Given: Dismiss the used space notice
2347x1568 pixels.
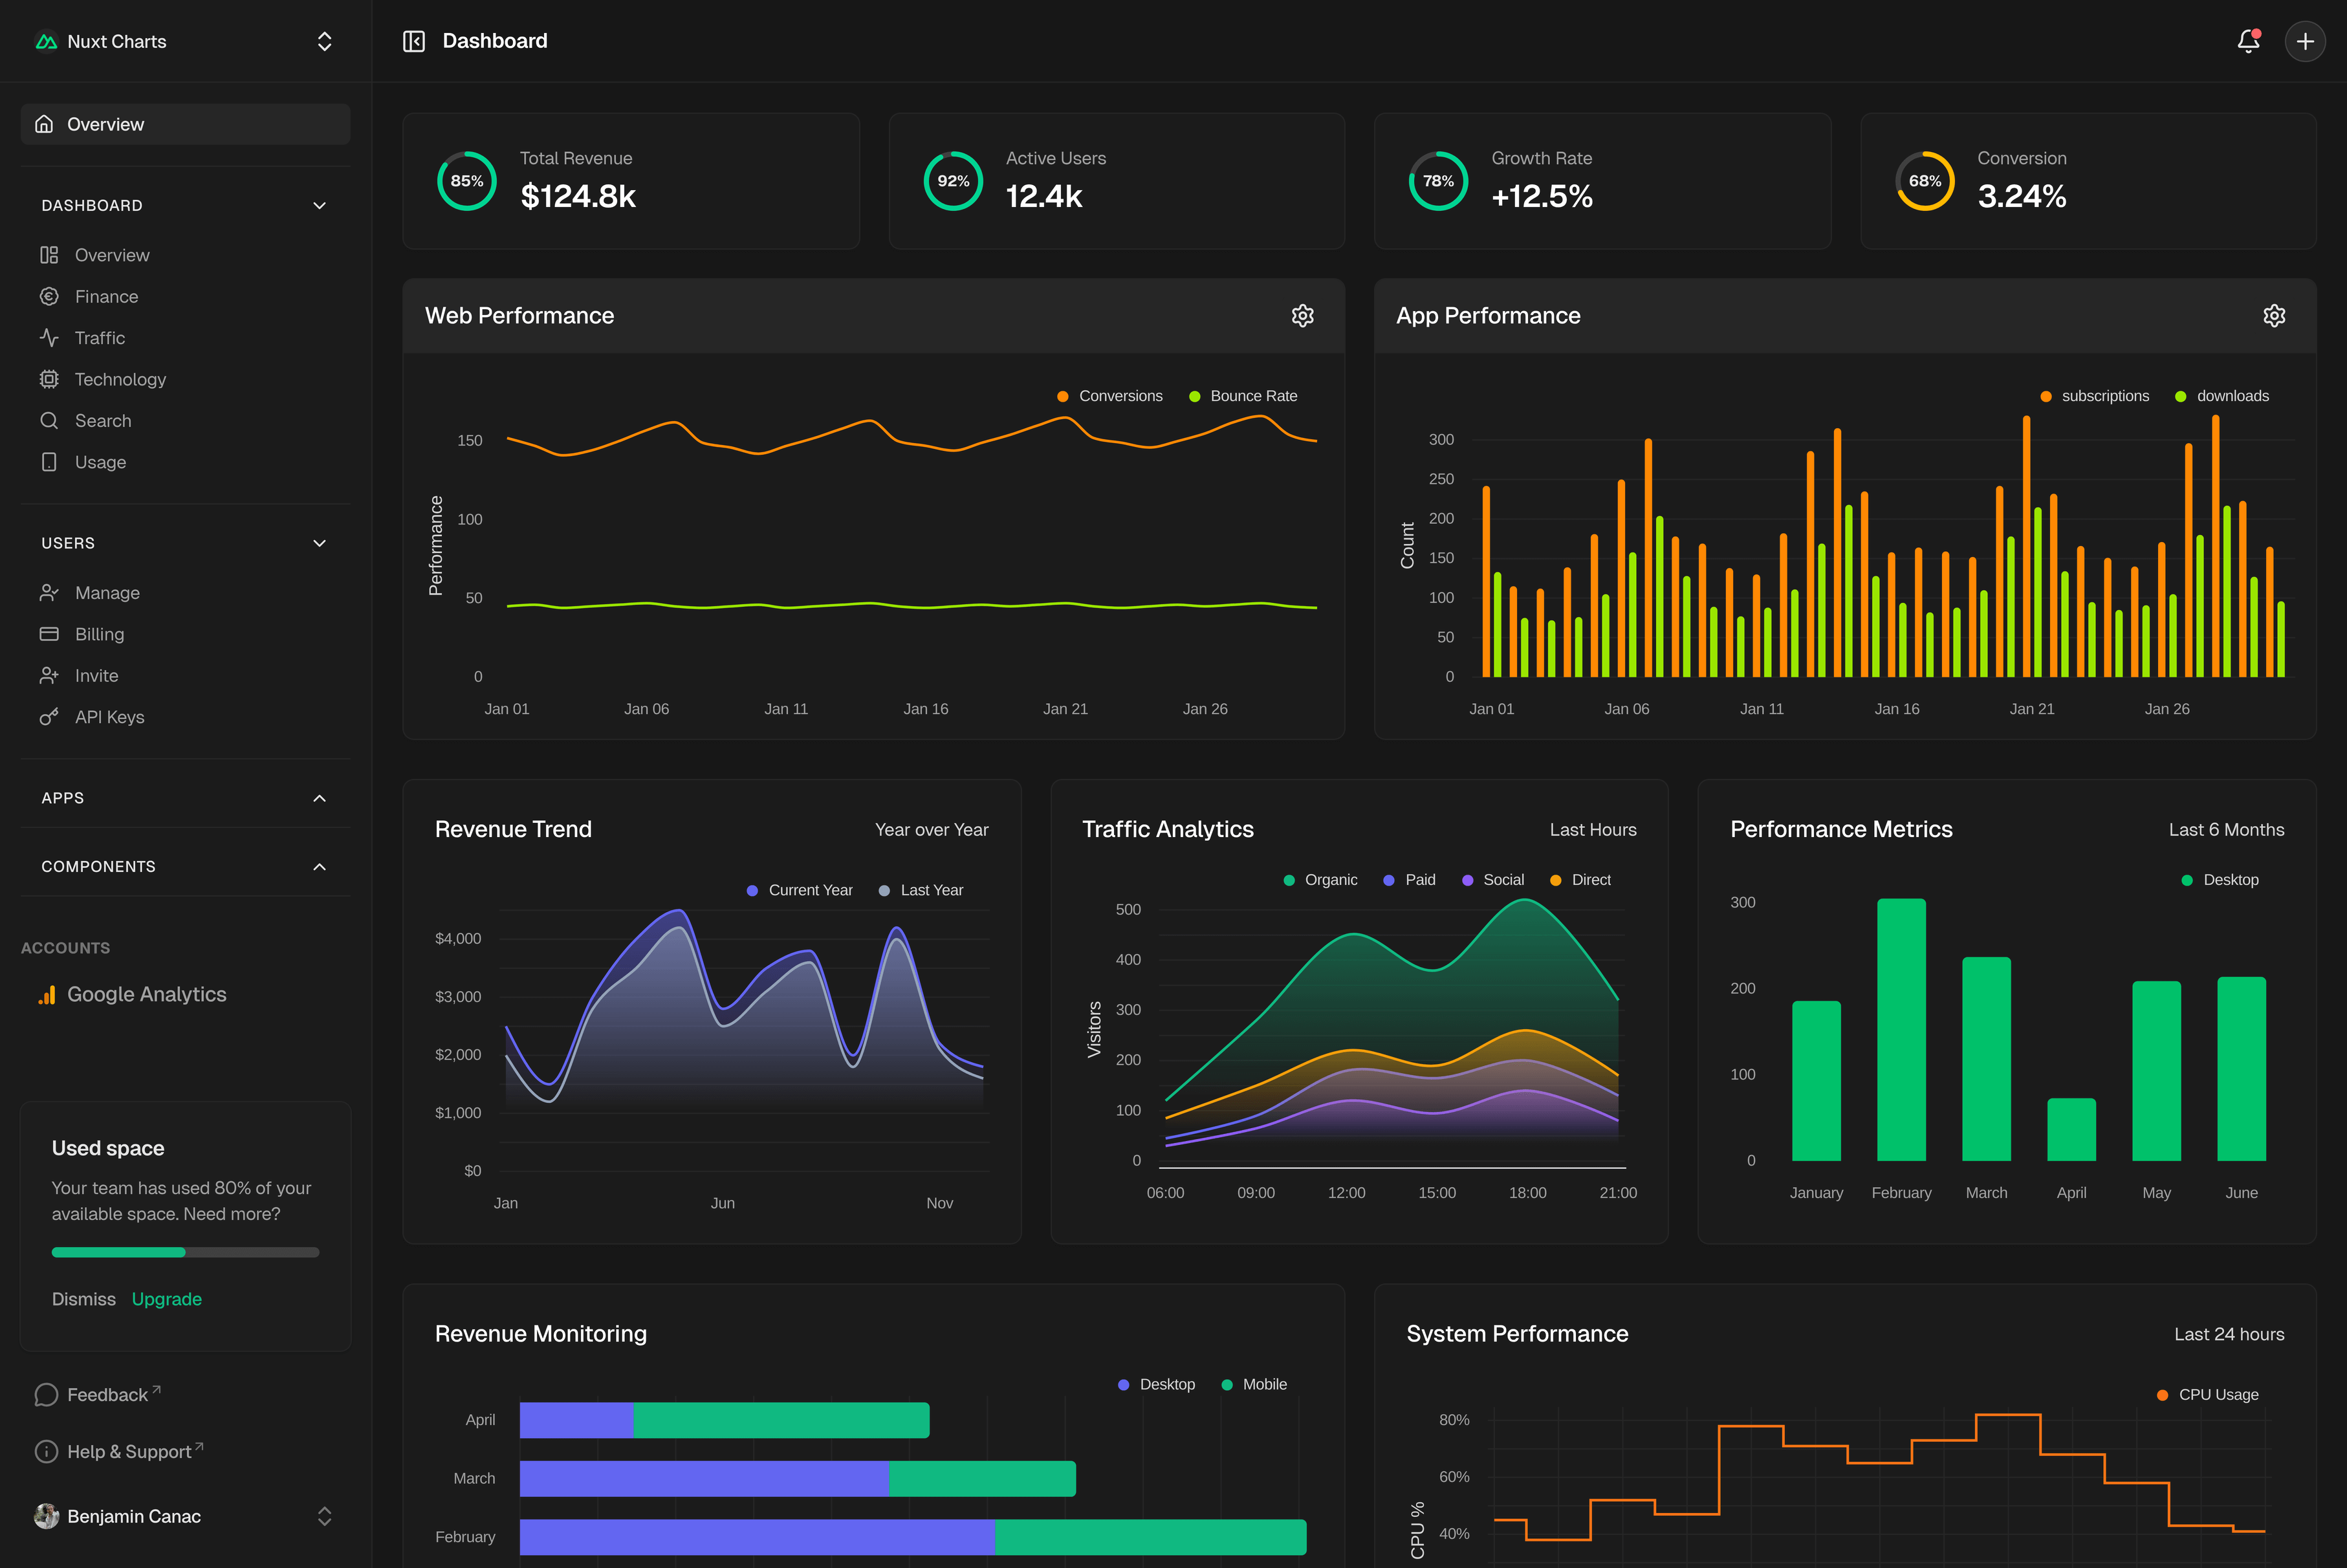Looking at the screenshot, I should point(83,1299).
